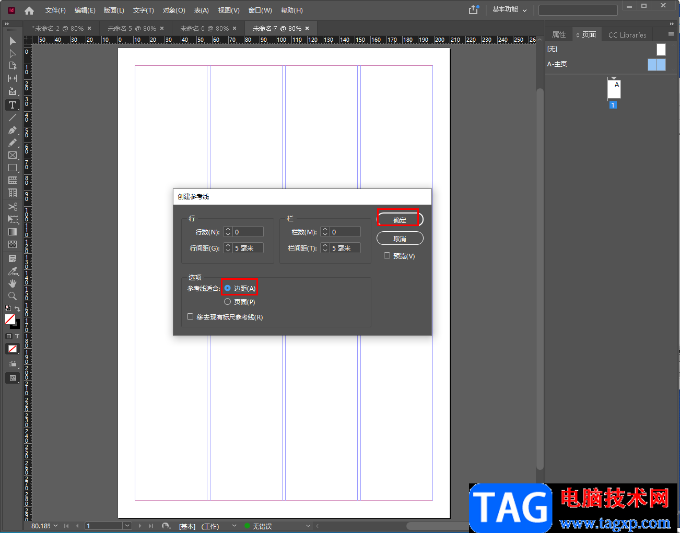680x533 pixels.
Task: Select the Direct Selection tool
Action: [13, 54]
